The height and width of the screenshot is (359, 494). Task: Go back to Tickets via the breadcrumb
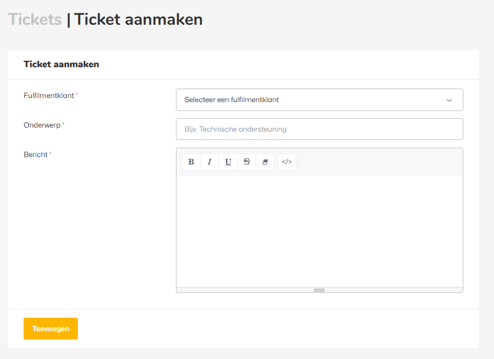(x=35, y=19)
